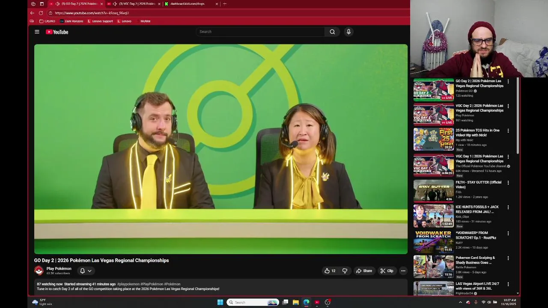Open ICE HUNTS FOSSILS video thumbnail

coord(433,216)
